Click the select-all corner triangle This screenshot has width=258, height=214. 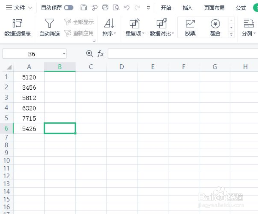pyautogui.click(x=9, y=67)
